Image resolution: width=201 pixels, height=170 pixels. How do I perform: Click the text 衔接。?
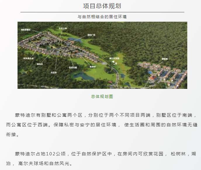pyautogui.click(x=13, y=135)
